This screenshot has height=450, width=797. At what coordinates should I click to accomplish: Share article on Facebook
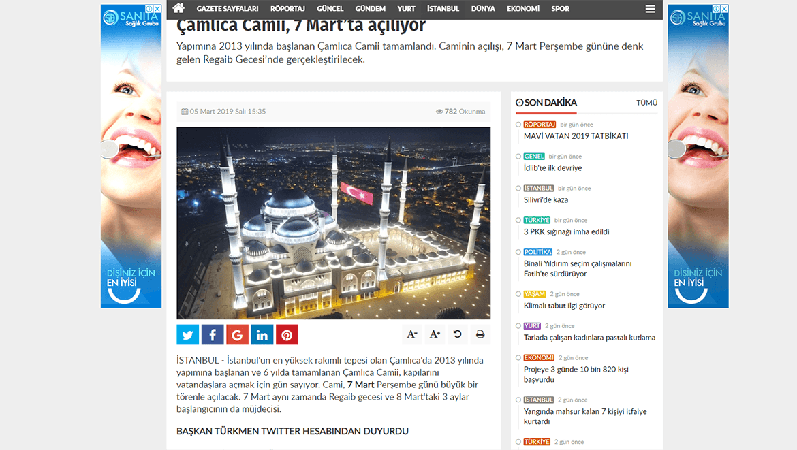point(213,334)
